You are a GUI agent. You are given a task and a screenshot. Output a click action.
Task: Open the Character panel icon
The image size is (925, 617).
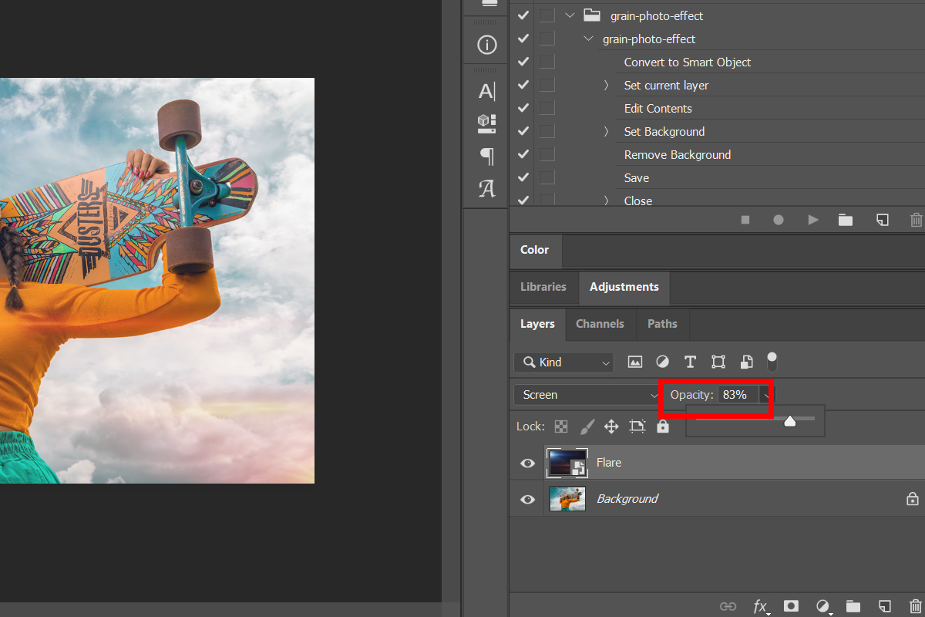coord(486,92)
